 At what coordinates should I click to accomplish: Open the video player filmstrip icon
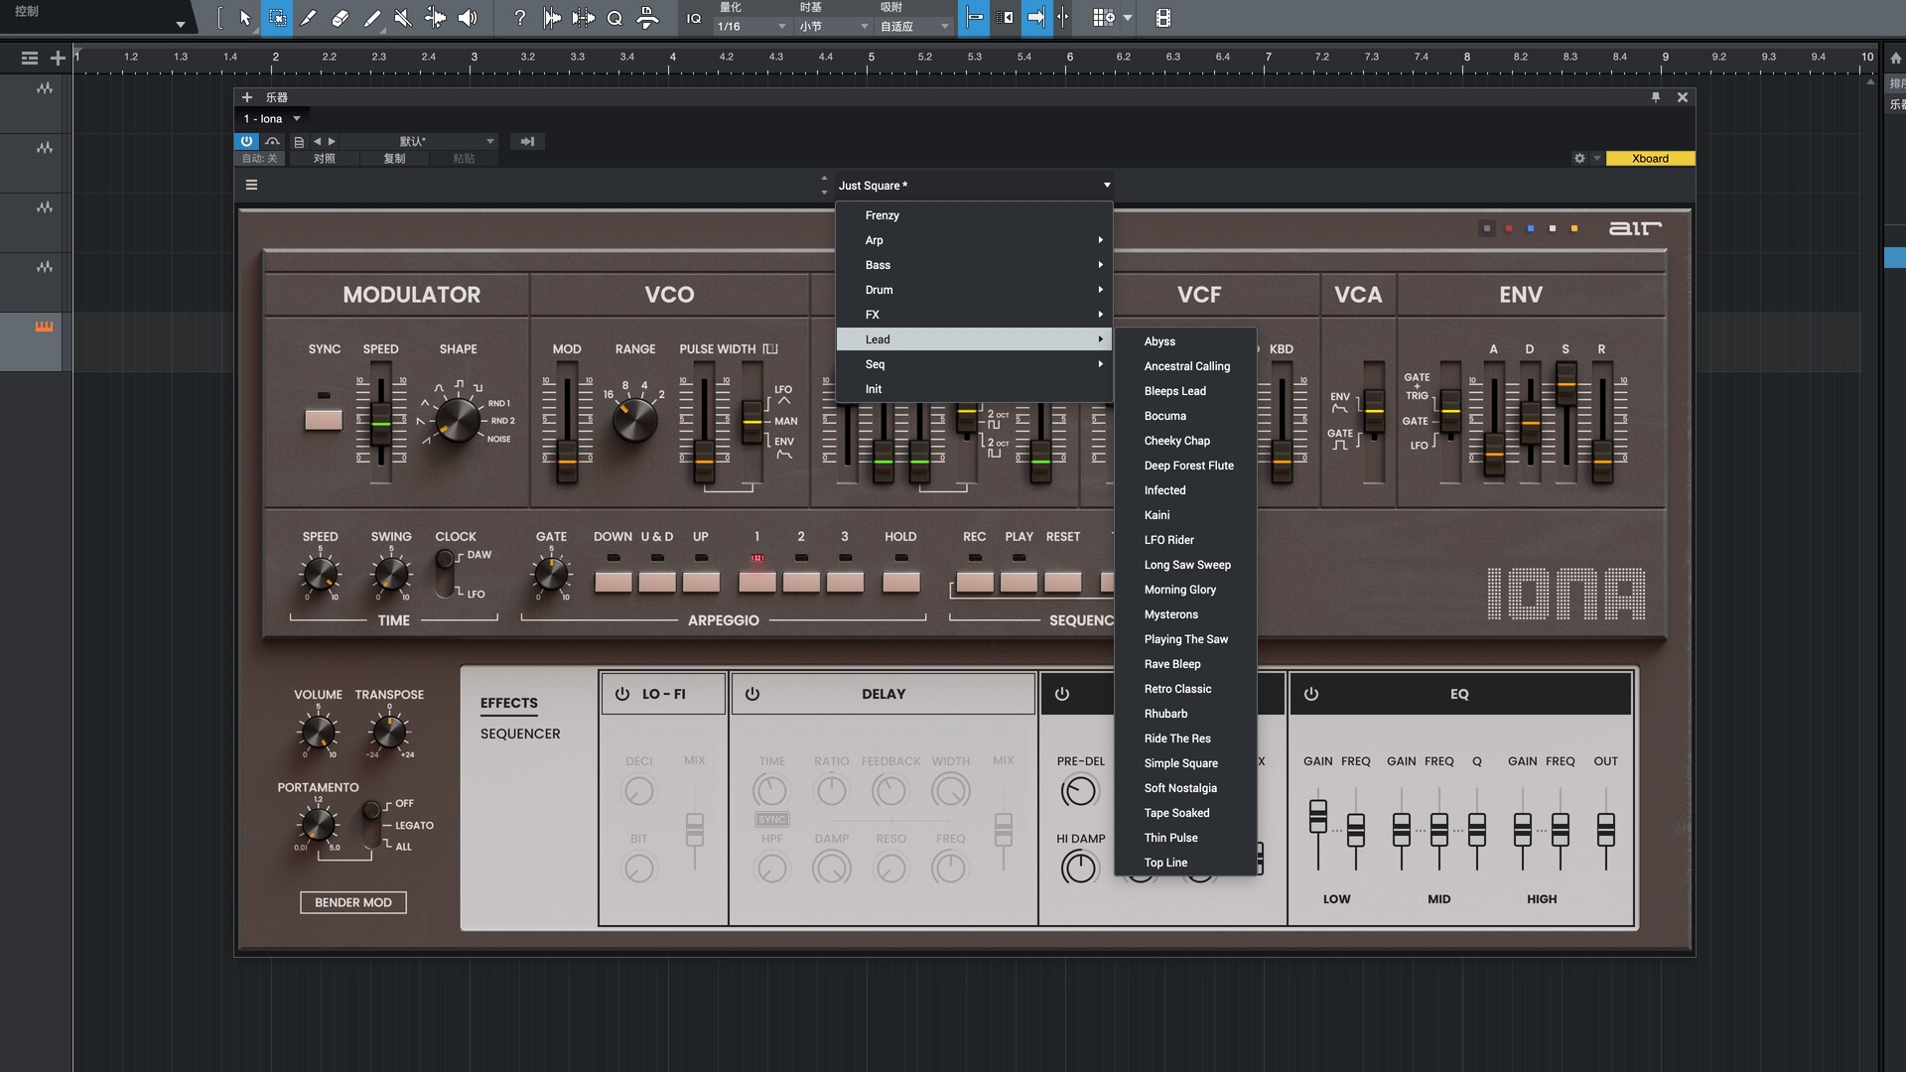[1163, 18]
